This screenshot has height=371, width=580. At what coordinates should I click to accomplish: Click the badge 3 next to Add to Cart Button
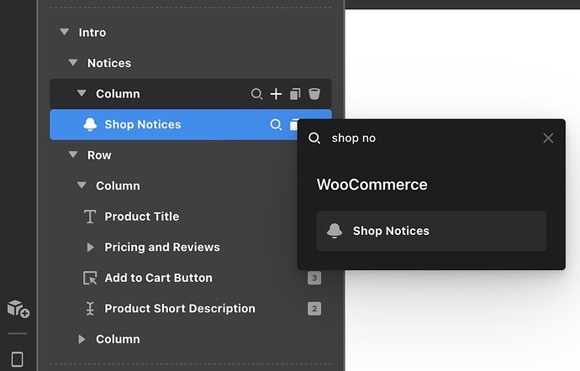pos(314,278)
